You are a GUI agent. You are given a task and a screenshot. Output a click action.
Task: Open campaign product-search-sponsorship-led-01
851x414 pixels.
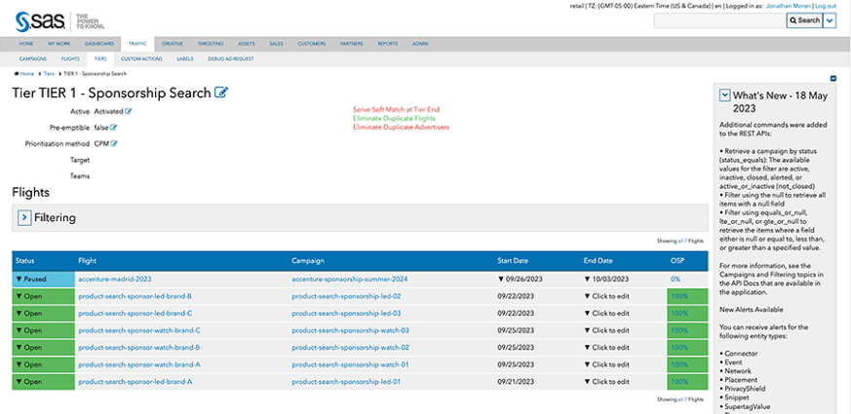click(x=346, y=382)
